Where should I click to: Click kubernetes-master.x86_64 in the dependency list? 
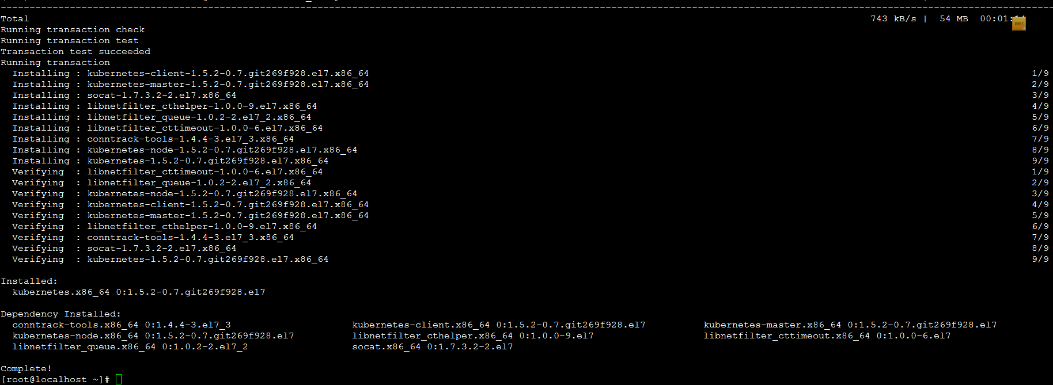tap(772, 325)
